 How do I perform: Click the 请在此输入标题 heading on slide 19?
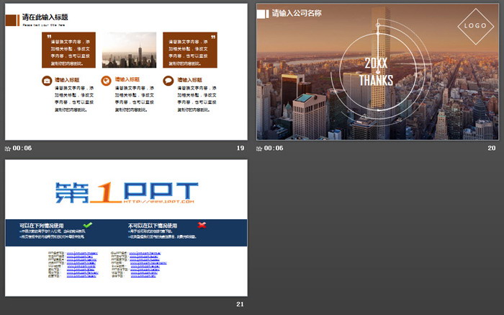pyautogui.click(x=45, y=16)
